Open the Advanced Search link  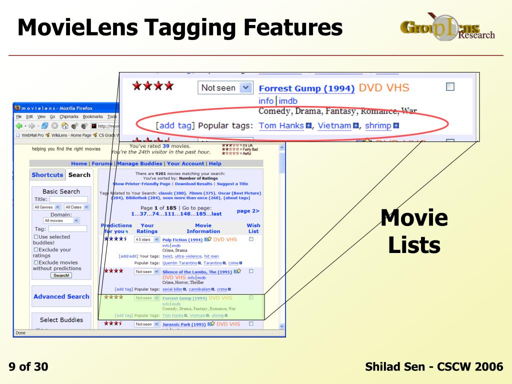click(61, 296)
